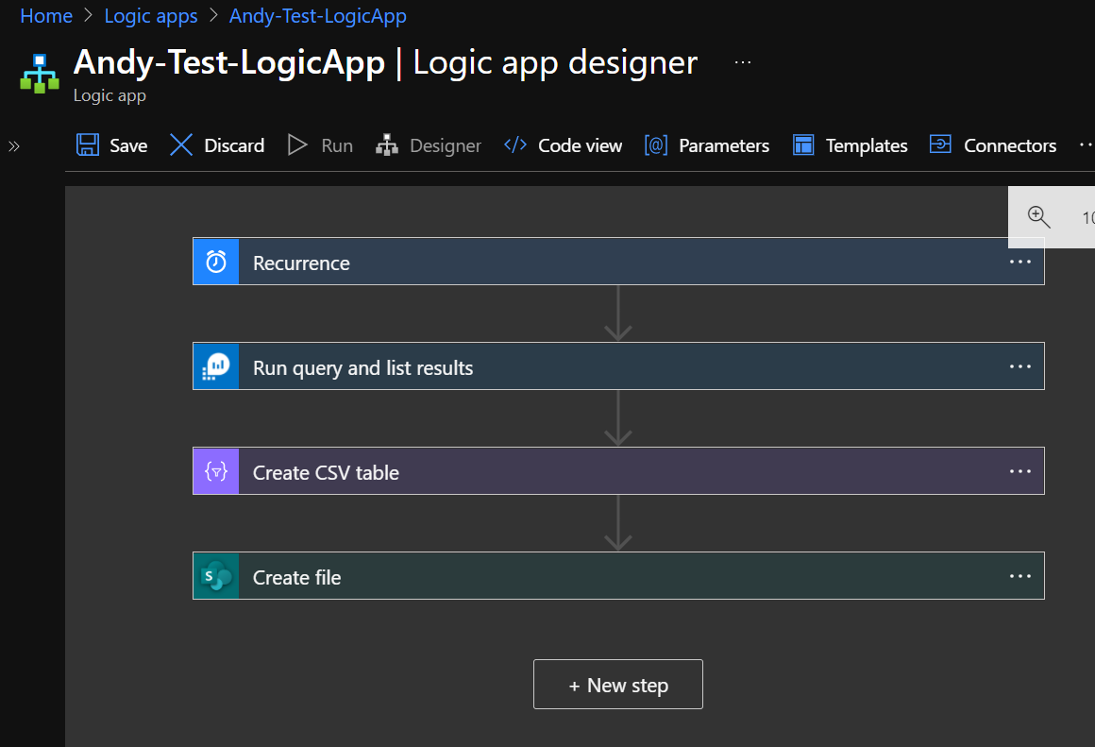Open the Recurrence step ellipsis menu

pyautogui.click(x=1020, y=262)
